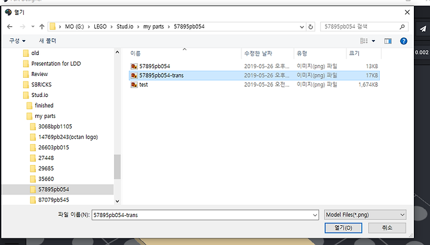Image resolution: width=430 pixels, height=245 pixels.
Task: Open folder 14769pb243(octan logo)
Action: (68, 137)
